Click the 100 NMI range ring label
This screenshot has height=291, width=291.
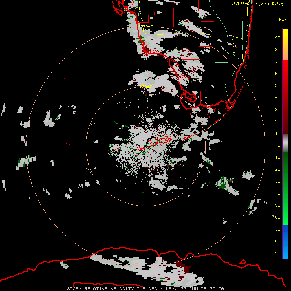click(145, 26)
